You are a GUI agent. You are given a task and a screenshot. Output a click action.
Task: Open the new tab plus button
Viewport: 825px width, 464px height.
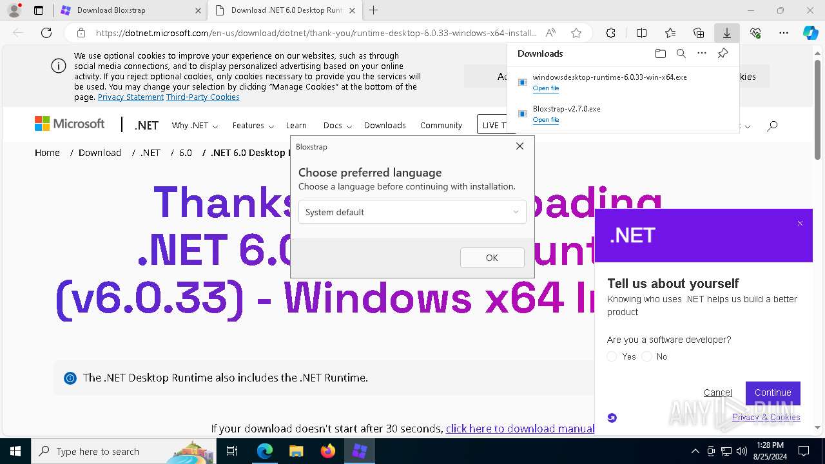coord(373,10)
